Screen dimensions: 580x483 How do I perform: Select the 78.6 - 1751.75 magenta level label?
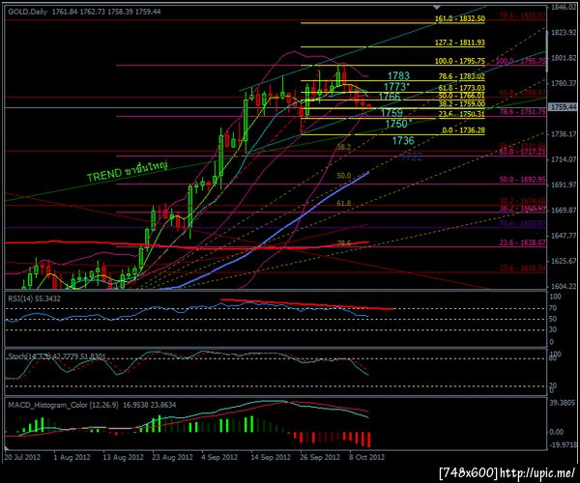coord(523,112)
